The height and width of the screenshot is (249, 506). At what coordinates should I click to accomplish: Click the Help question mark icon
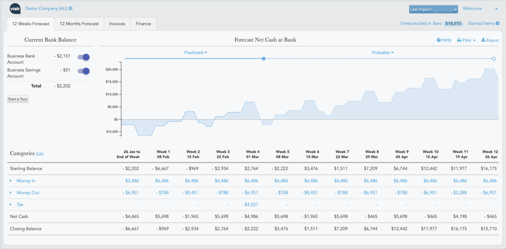(439, 40)
